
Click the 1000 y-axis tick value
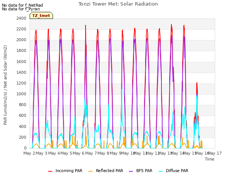pos(21,94)
